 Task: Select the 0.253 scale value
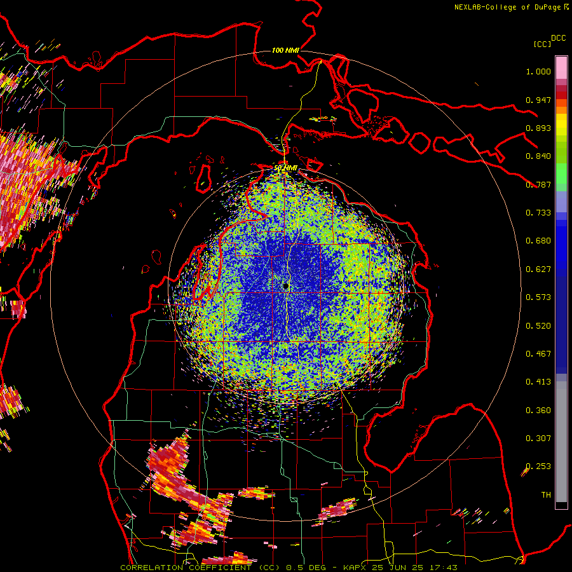[x=538, y=466]
